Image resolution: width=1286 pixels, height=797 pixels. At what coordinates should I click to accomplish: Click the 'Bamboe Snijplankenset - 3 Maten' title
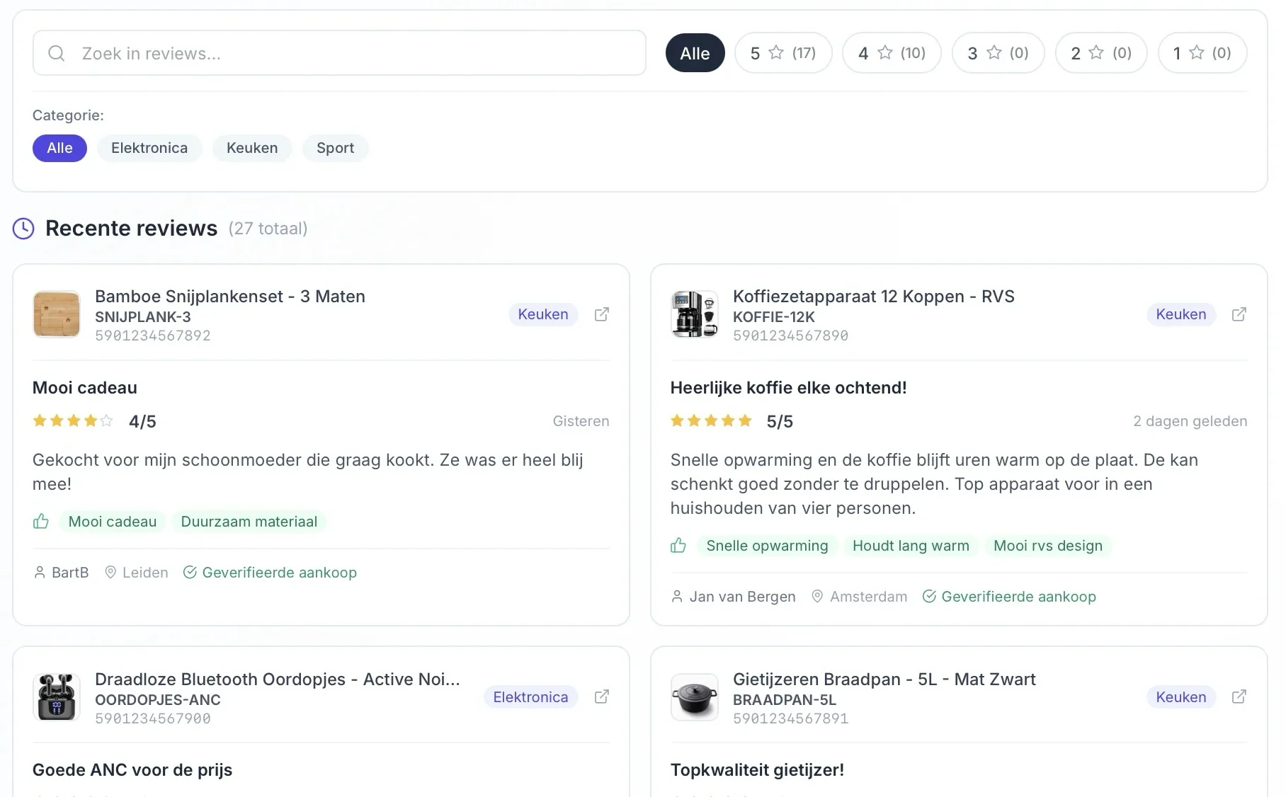pyautogui.click(x=230, y=297)
